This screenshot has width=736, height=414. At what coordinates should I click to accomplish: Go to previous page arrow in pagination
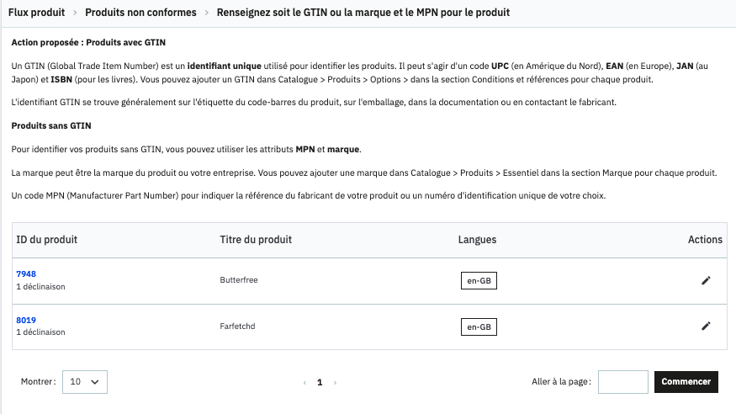(304, 383)
